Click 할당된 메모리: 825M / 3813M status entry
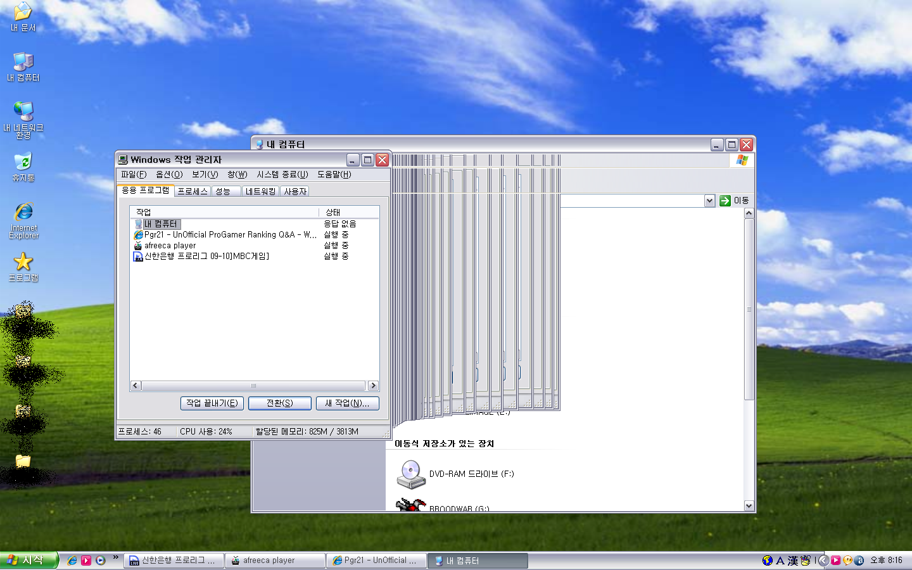This screenshot has height=570, width=912. (x=307, y=431)
